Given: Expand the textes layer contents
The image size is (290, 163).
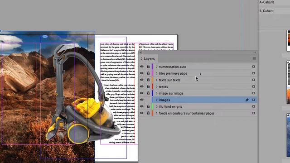Looking at the screenshot, I should tap(157, 86).
